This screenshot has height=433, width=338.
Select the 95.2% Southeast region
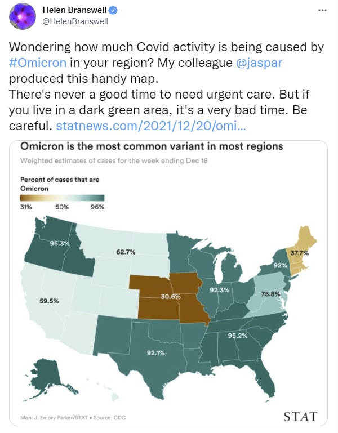pyautogui.click(x=239, y=337)
